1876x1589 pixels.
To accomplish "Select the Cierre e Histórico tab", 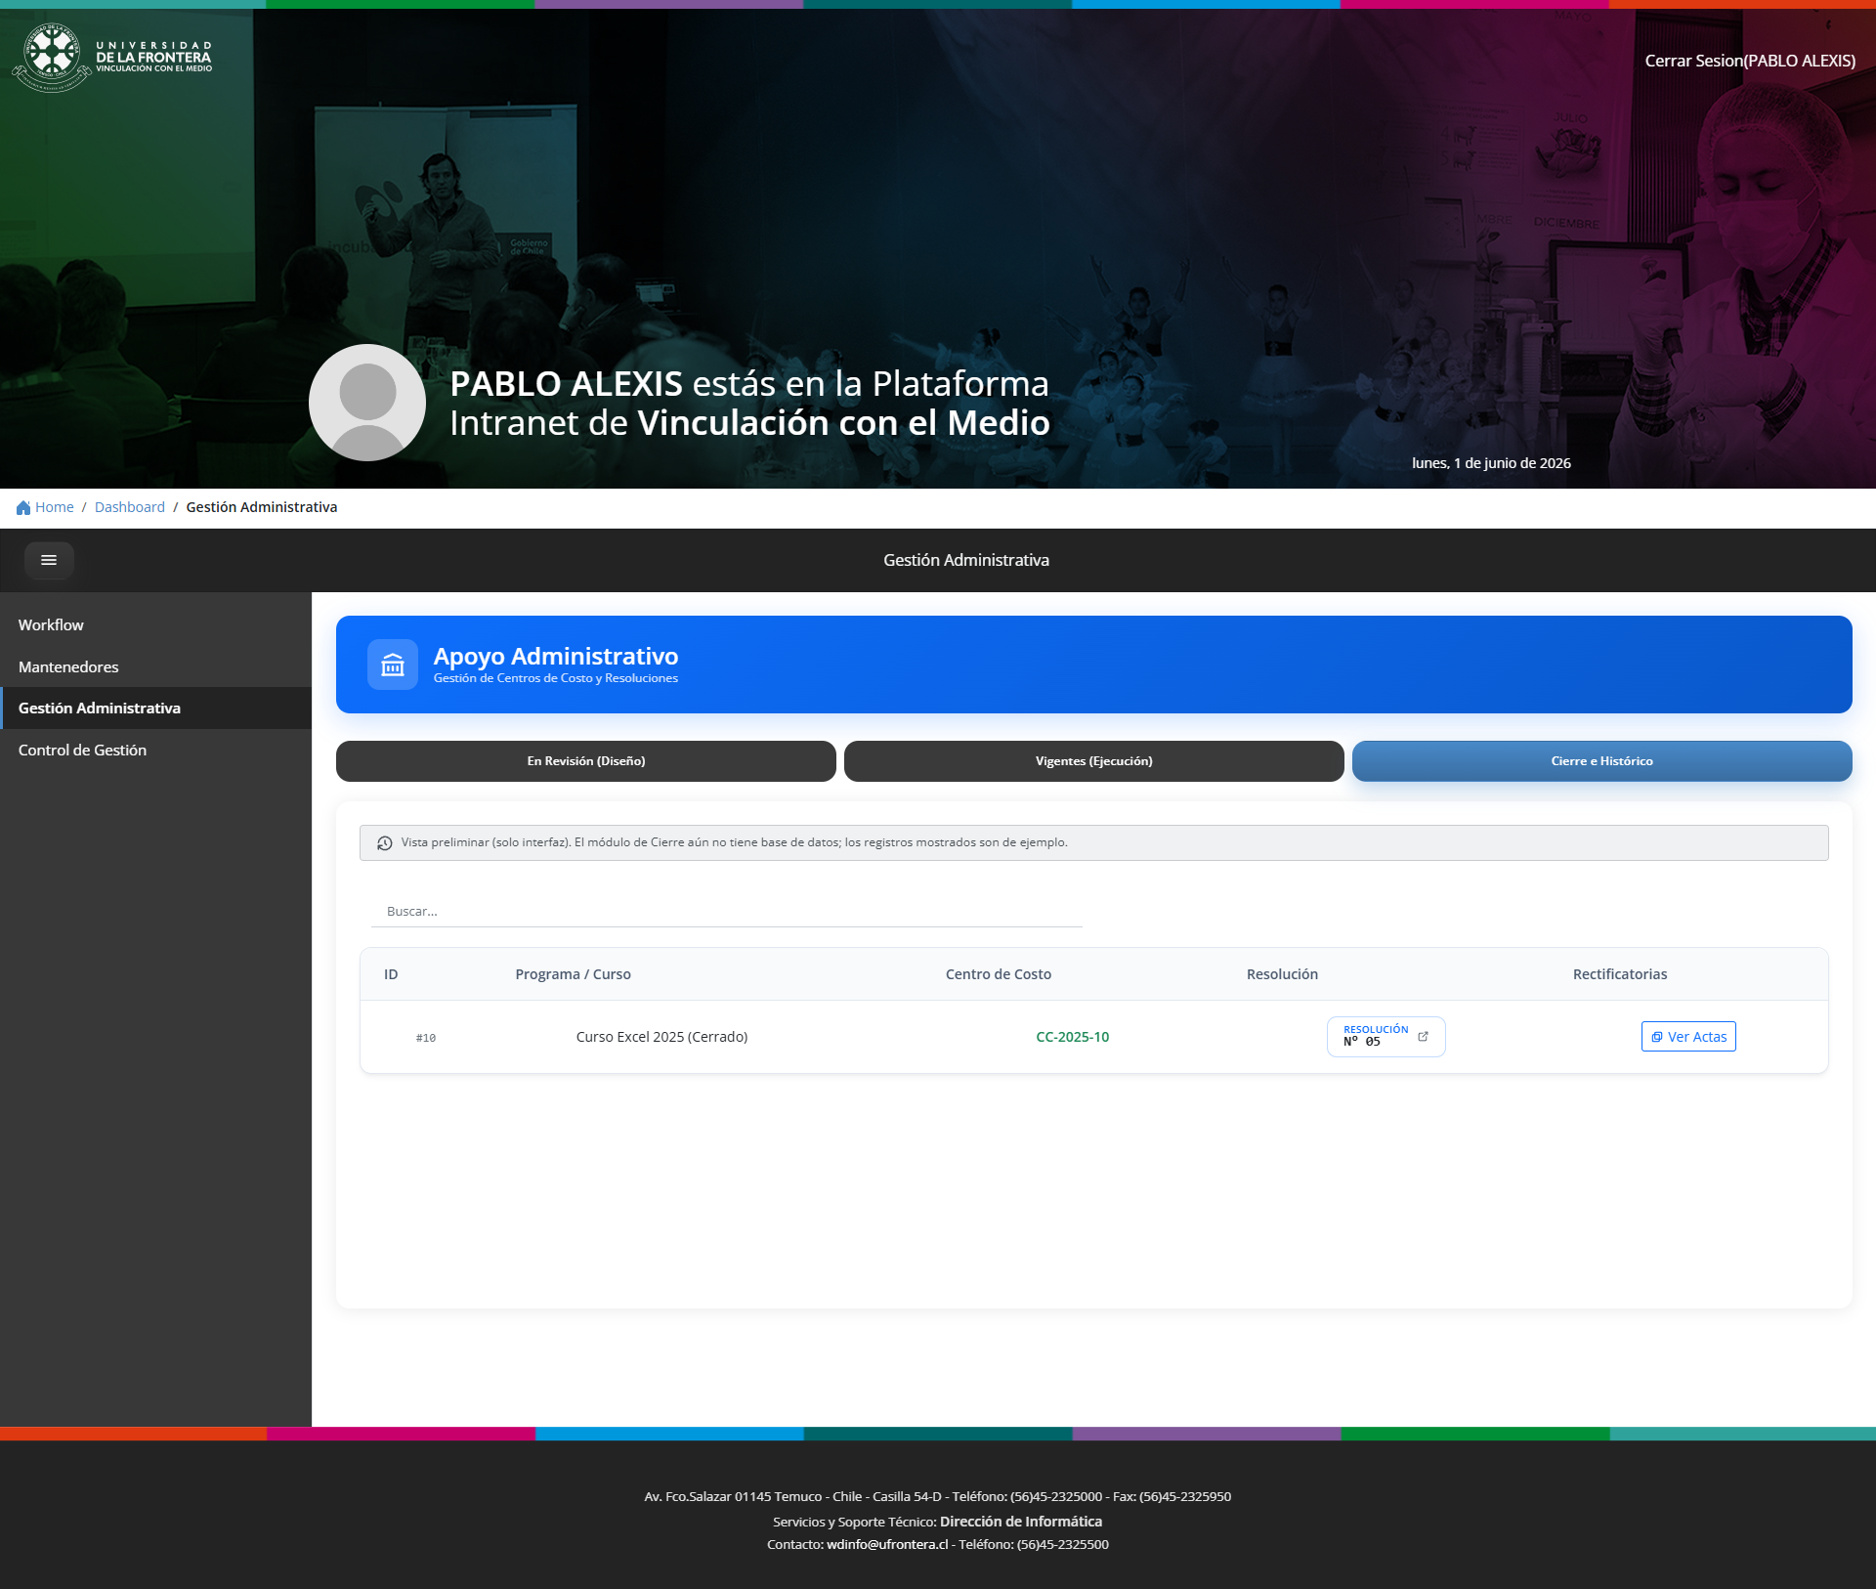I will coord(1602,761).
